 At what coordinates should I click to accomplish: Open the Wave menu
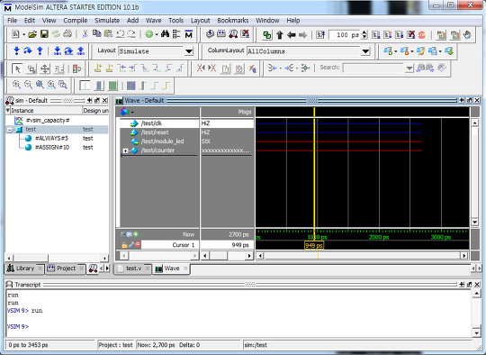[153, 21]
